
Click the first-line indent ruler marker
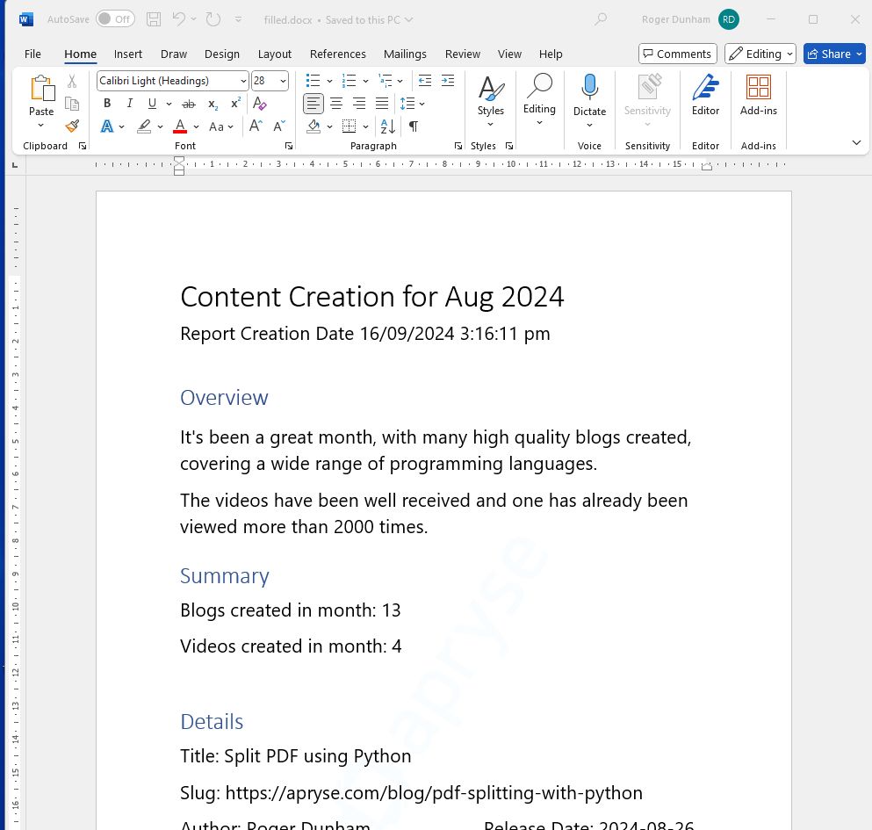(x=179, y=160)
